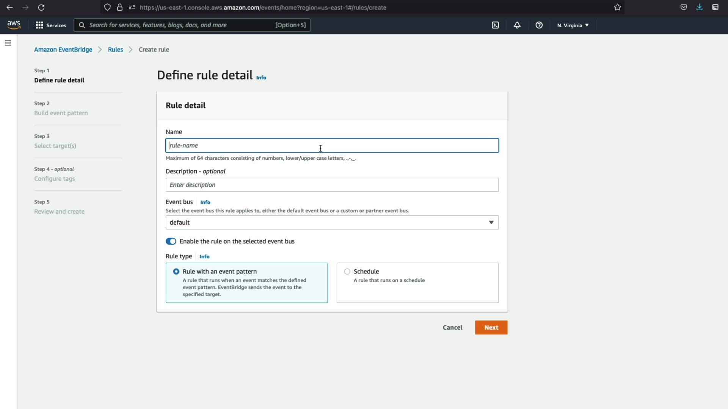The width and height of the screenshot is (728, 409).
Task: Expand the Event bus default dropdown
Action: [332, 222]
